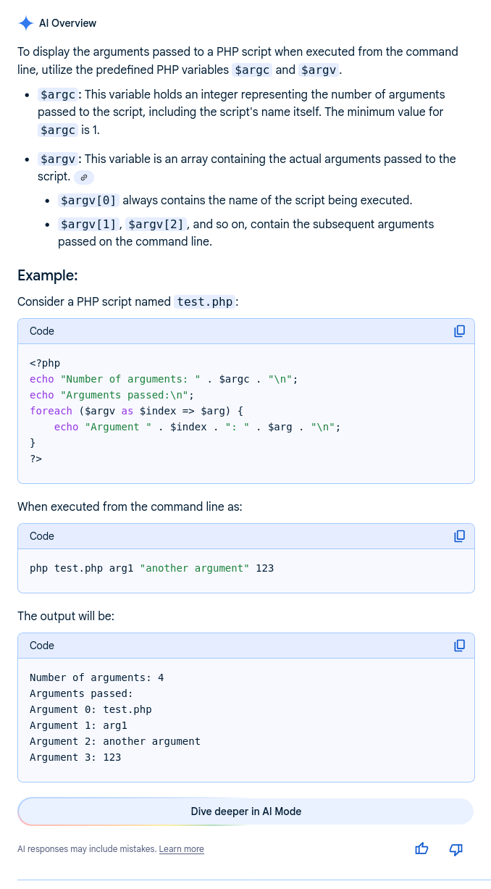Click the "Argument 2: another argument" output line
This screenshot has height=889, width=491.
tap(114, 741)
